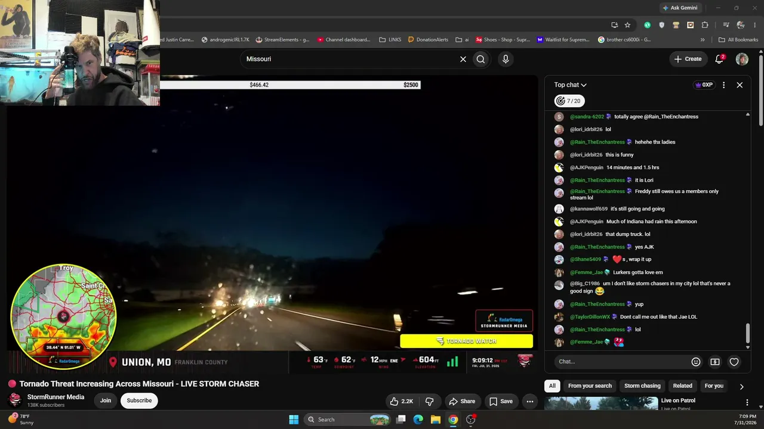Open Chrome media controls icon
The image size is (764, 429).
coord(726,25)
